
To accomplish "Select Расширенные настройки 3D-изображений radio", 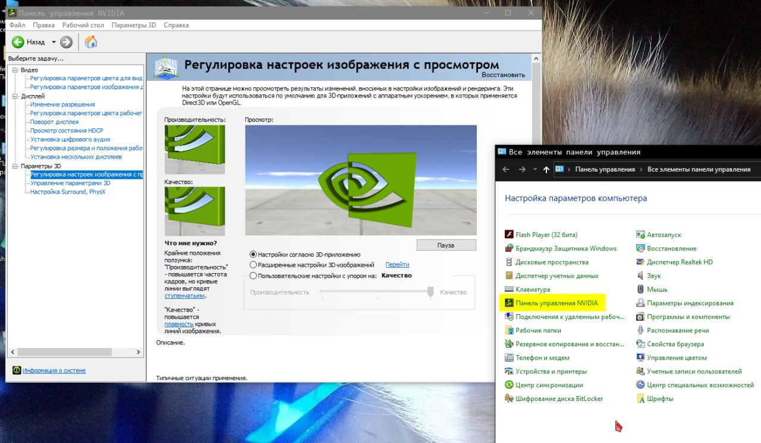I will pyautogui.click(x=253, y=265).
